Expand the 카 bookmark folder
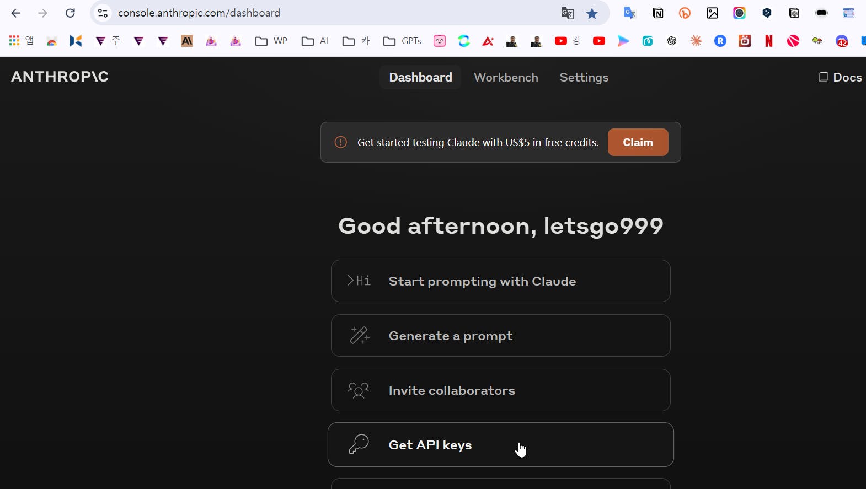 [356, 41]
